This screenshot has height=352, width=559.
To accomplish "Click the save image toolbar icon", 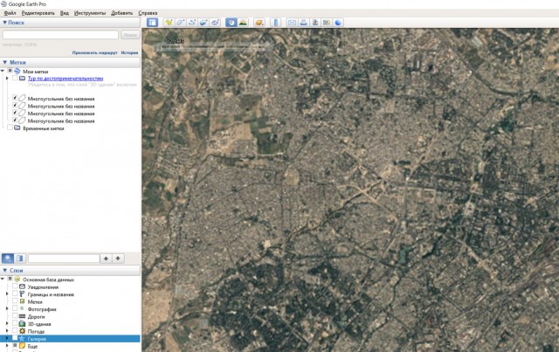I will point(315,23).
